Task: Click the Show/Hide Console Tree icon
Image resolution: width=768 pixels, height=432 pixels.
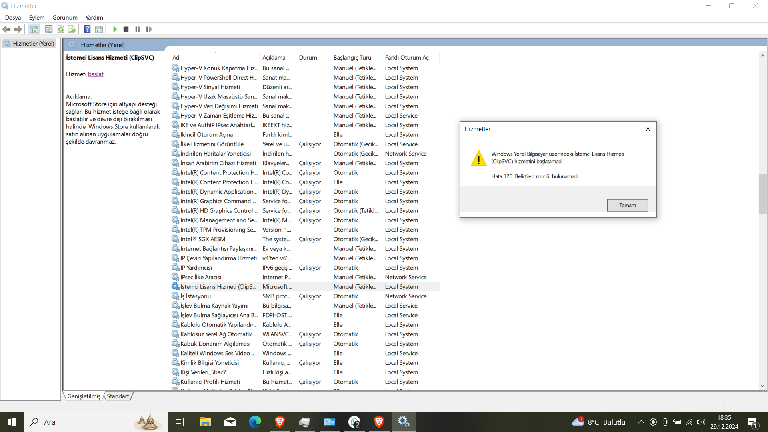Action: (34, 29)
